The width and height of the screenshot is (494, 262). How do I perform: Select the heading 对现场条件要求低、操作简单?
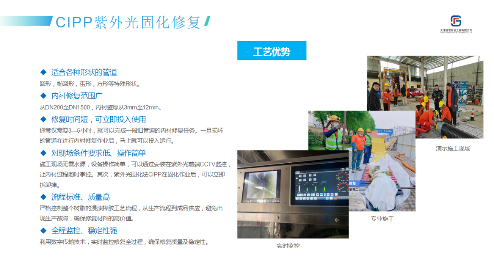(x=99, y=153)
